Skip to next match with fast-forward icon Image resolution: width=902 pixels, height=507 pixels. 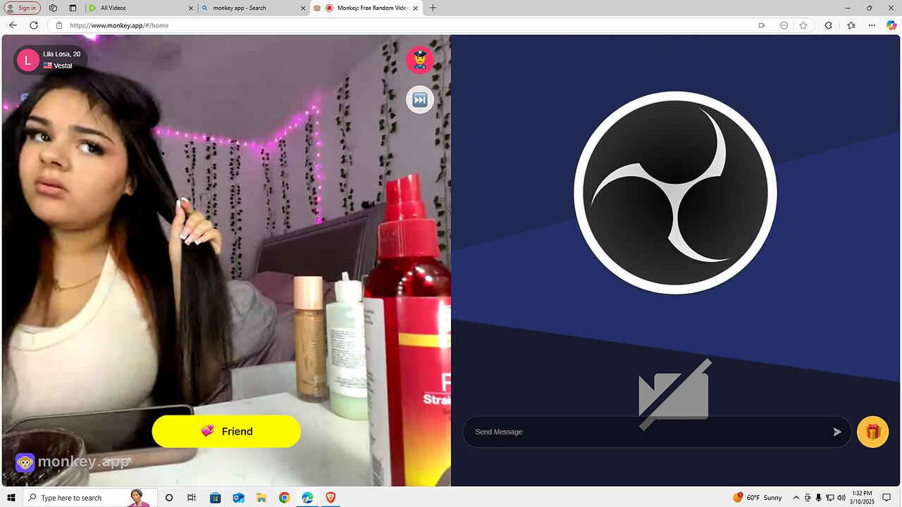point(419,100)
